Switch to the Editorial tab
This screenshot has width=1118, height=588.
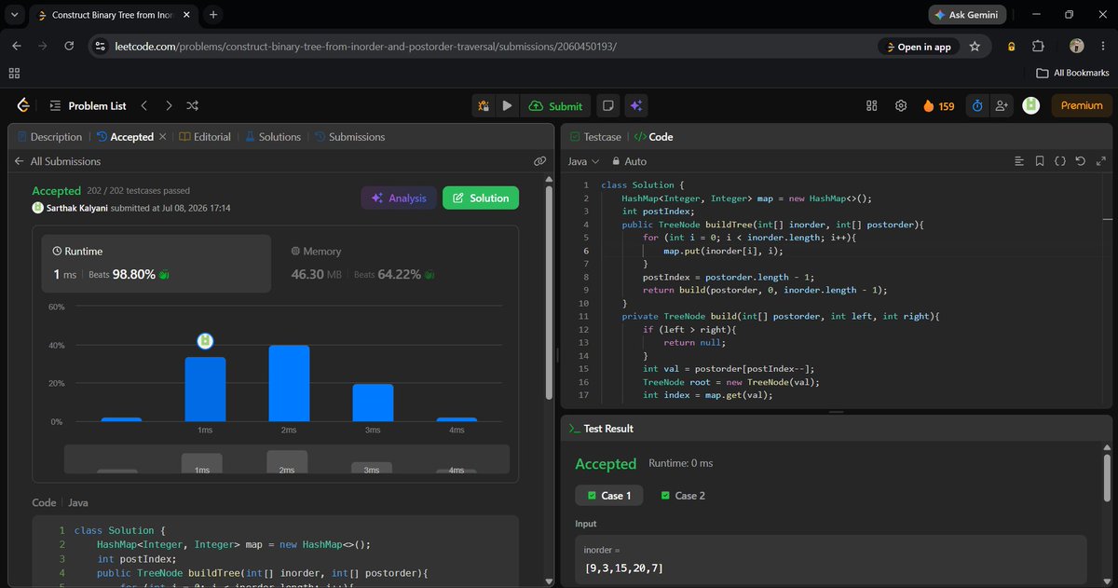pos(205,136)
